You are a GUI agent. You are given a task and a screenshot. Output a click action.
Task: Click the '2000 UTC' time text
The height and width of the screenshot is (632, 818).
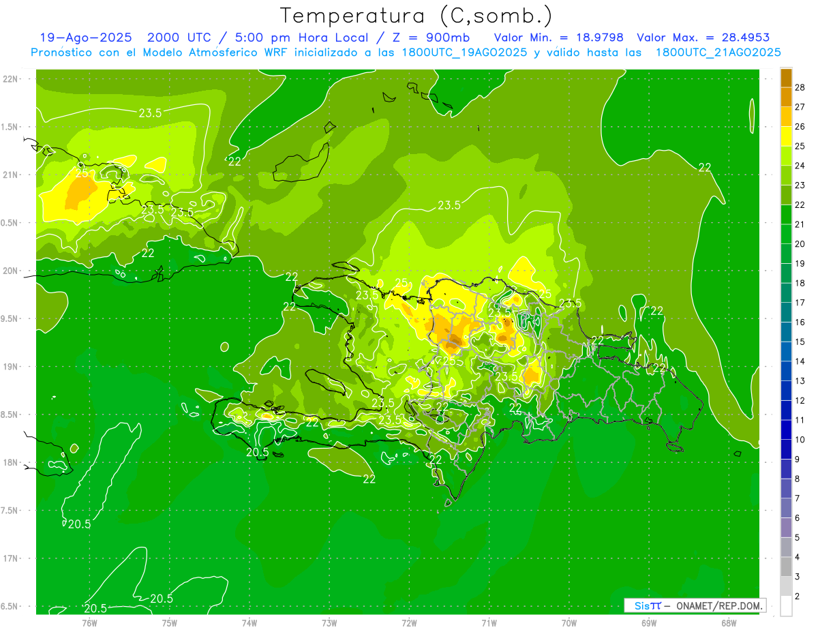tap(179, 37)
